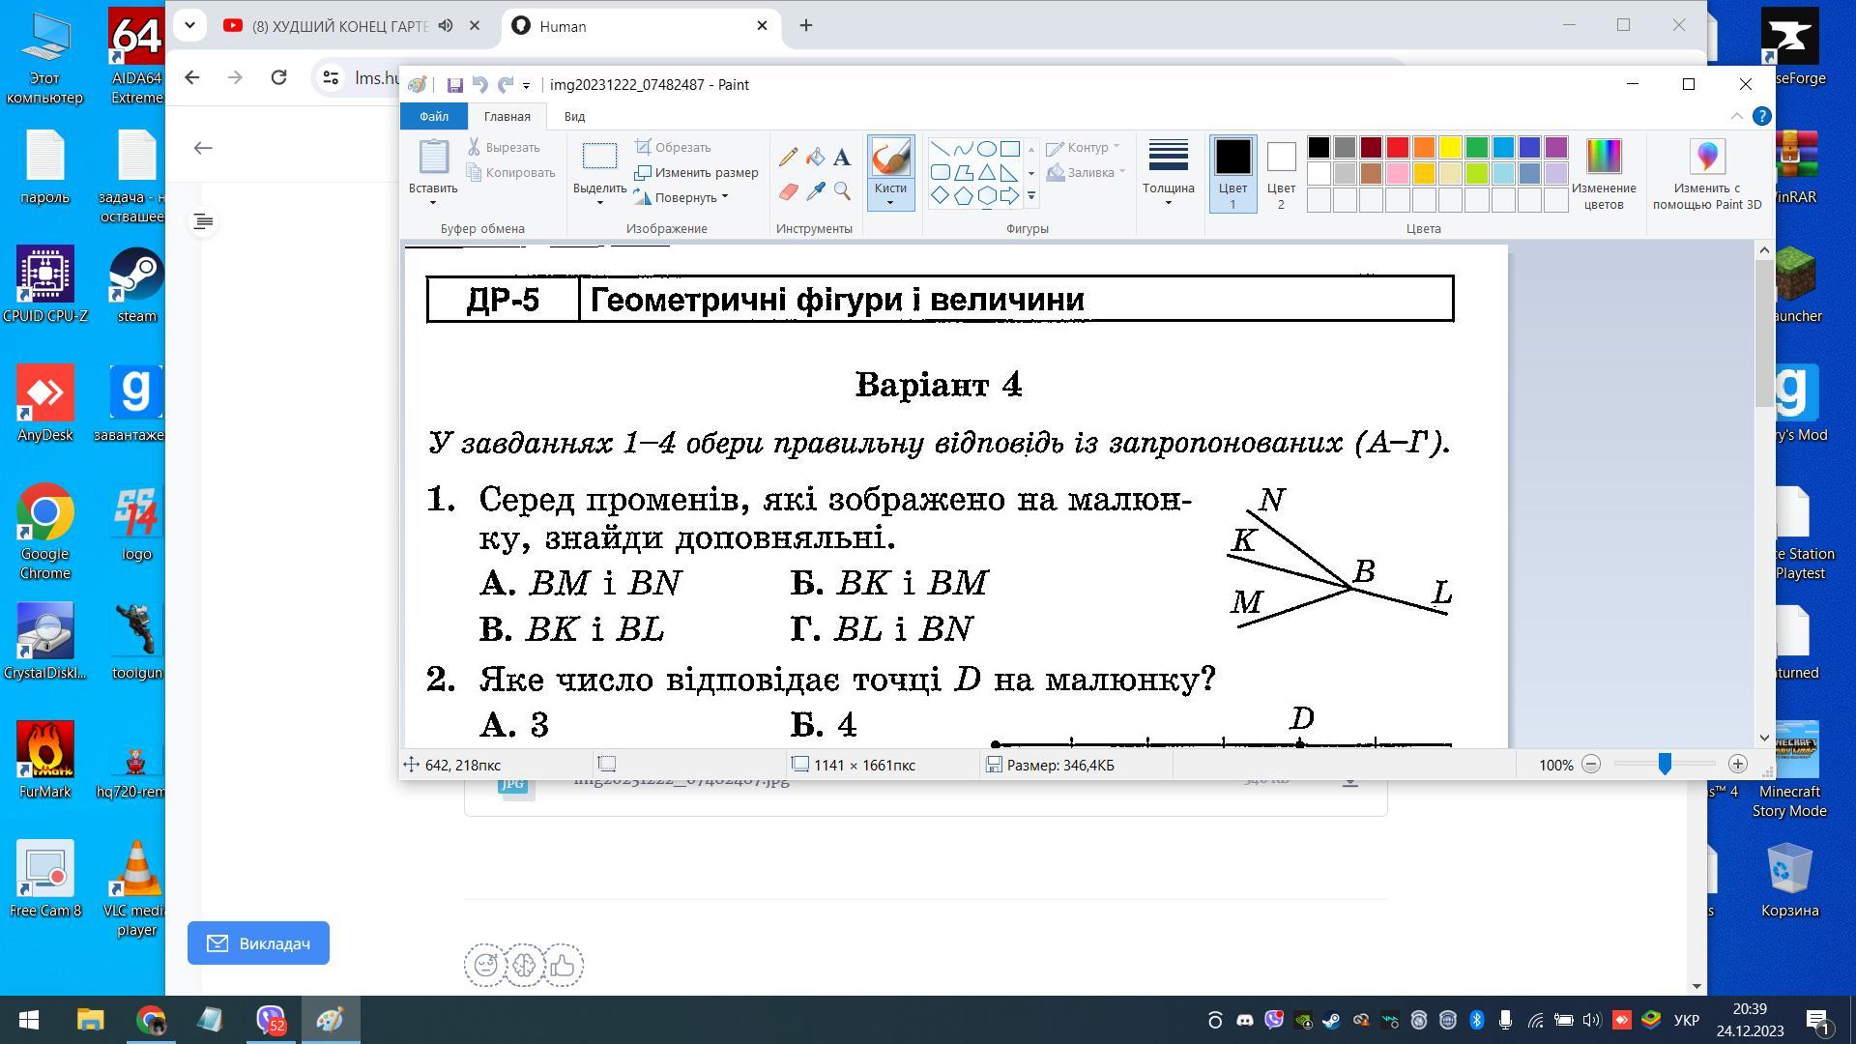The image size is (1856, 1044).
Task: Open the Файл menu in Paint
Action: coord(434,116)
